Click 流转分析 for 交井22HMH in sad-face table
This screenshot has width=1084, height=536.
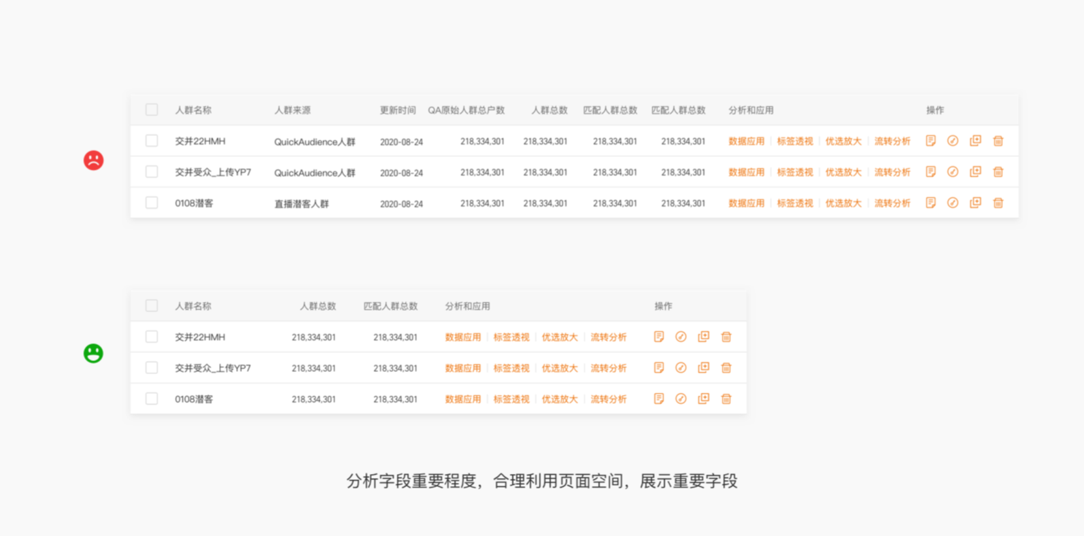(892, 141)
